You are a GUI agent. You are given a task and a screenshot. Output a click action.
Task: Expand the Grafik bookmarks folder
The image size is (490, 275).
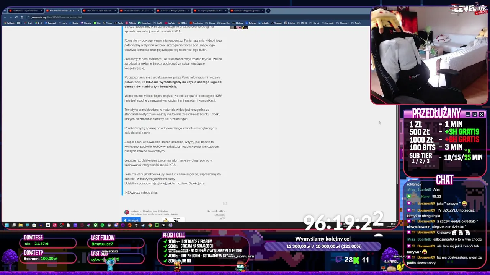click(x=158, y=23)
